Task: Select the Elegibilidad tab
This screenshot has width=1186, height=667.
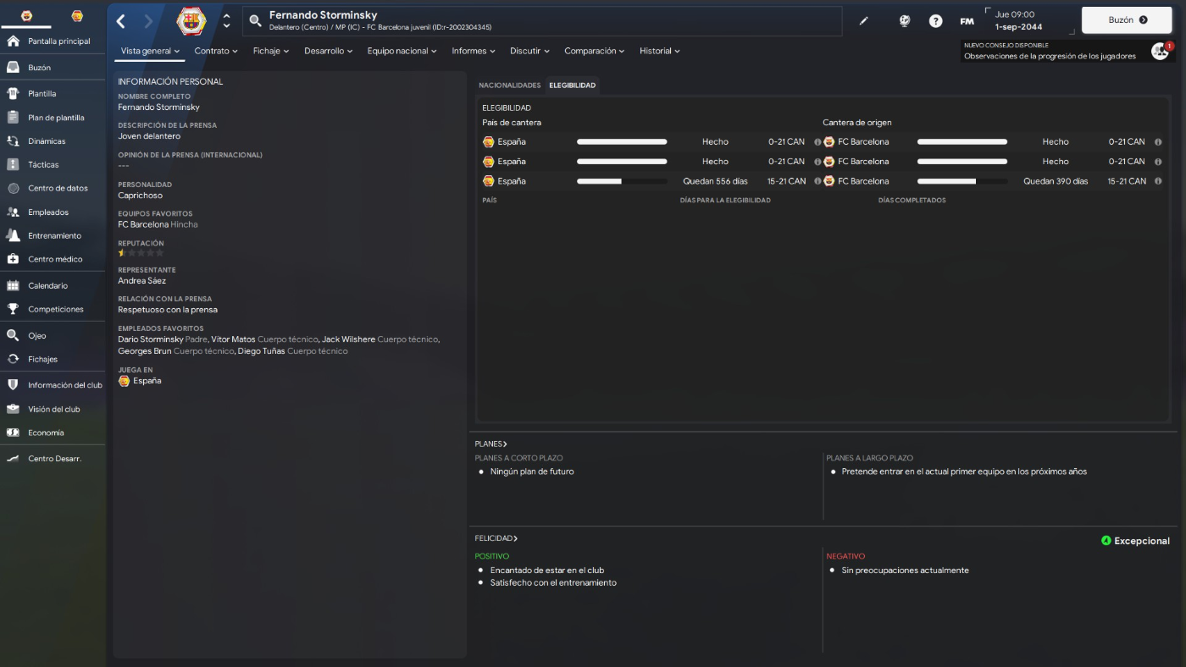Action: (x=572, y=85)
